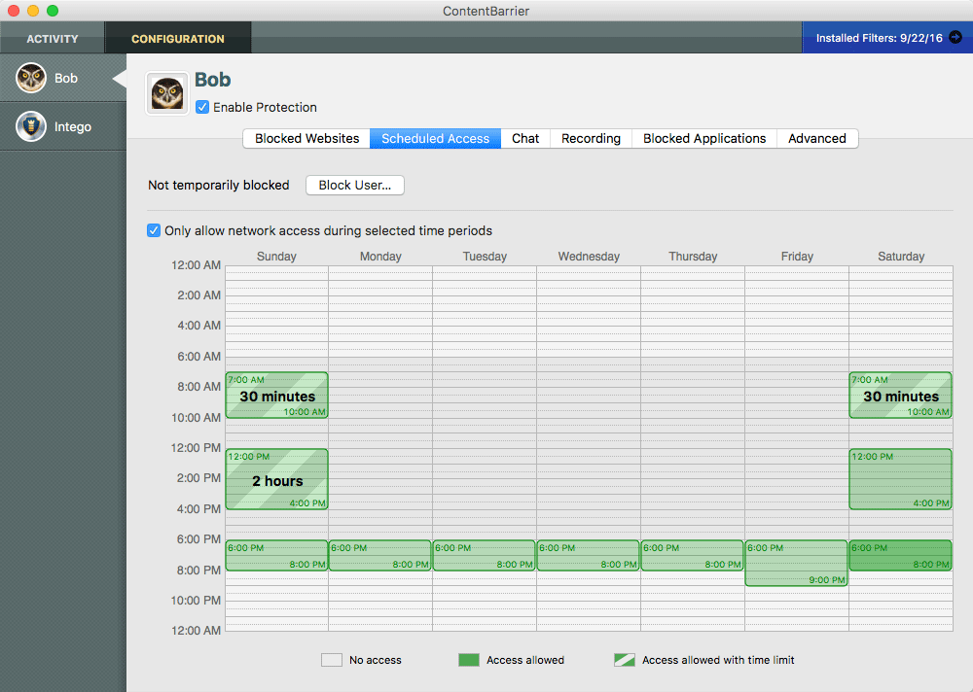
Task: Minimize the window with yellow button
Action: pyautogui.click(x=33, y=11)
